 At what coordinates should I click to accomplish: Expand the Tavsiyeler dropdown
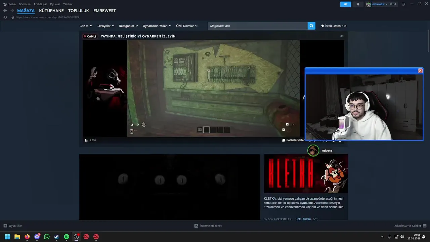(105, 26)
